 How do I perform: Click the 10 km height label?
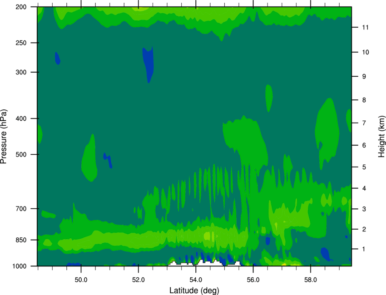pos(365,52)
